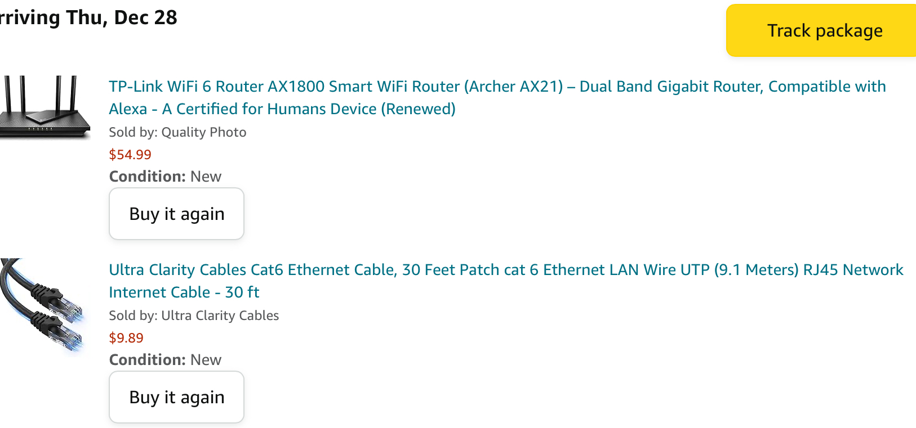Click the yellow Track package button
Image resolution: width=916 pixels, height=428 pixels.
pyautogui.click(x=824, y=30)
